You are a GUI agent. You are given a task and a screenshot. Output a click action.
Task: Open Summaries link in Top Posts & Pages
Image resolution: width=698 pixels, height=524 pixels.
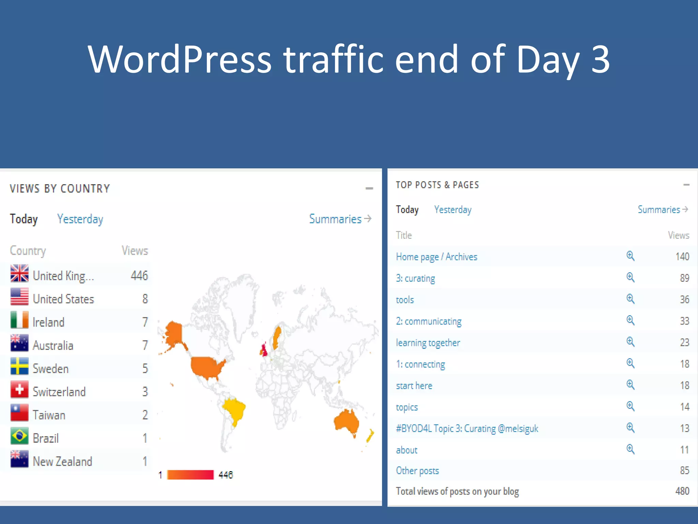(663, 209)
